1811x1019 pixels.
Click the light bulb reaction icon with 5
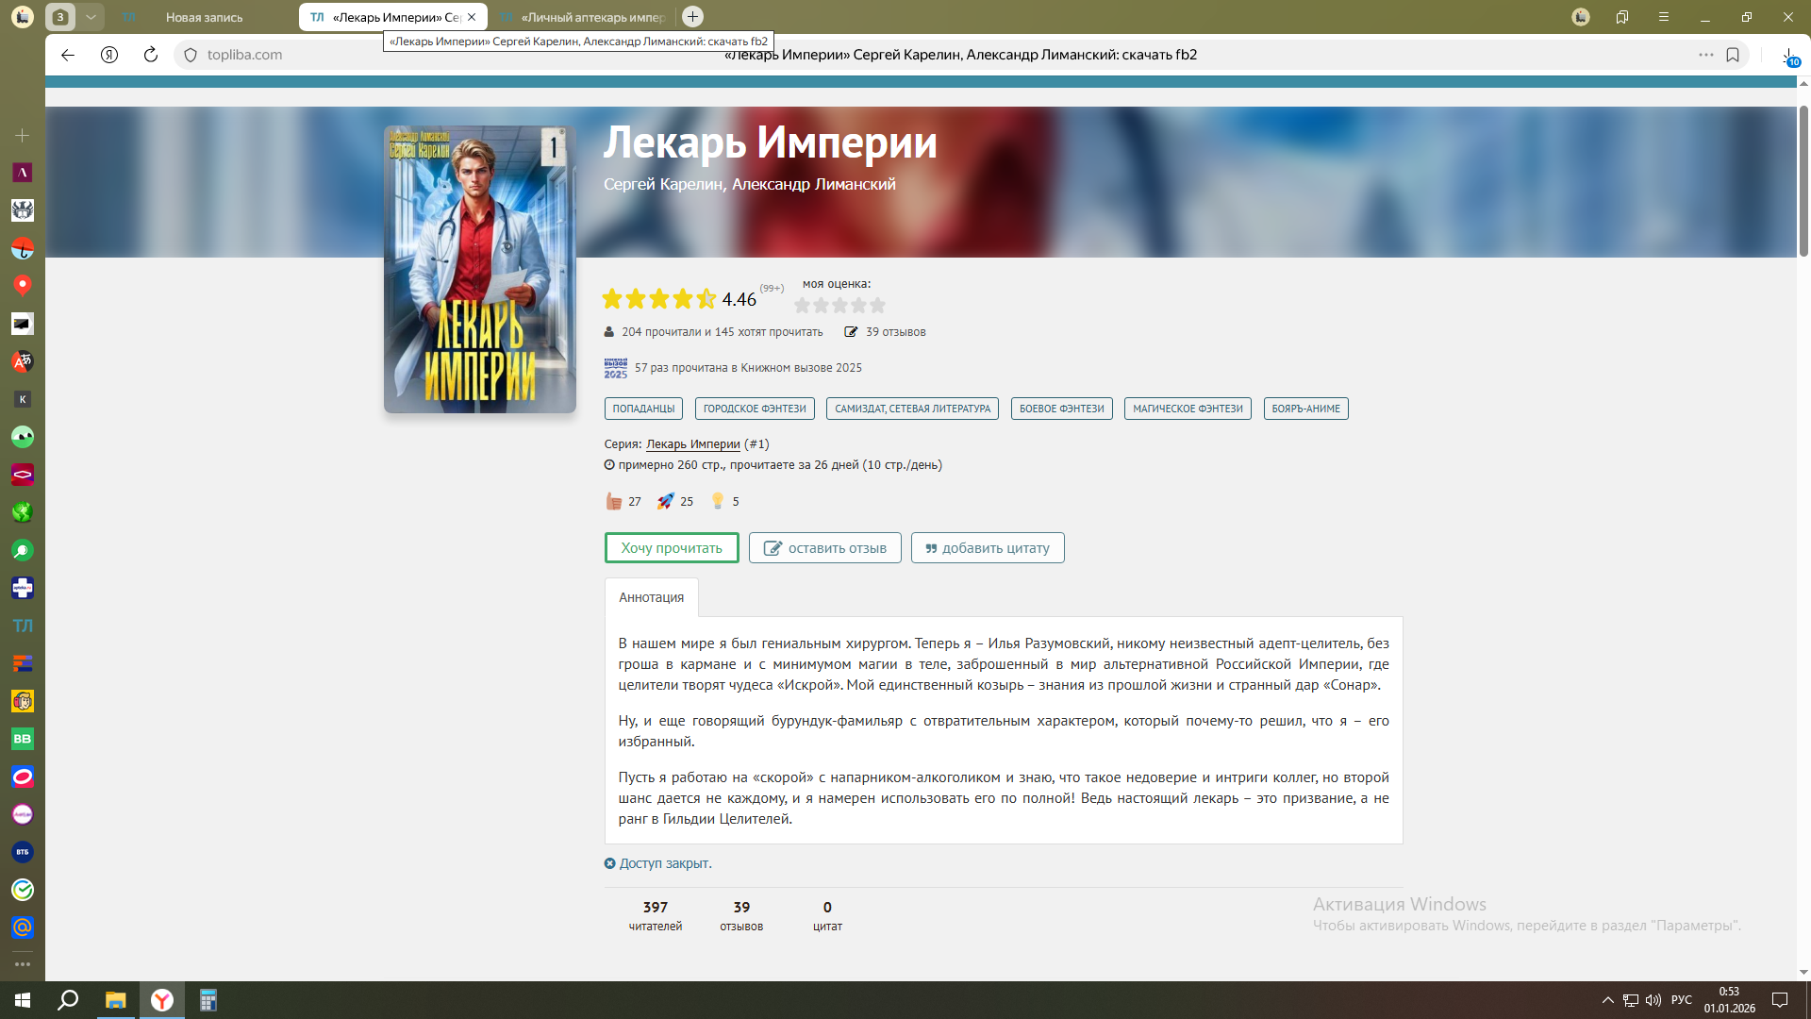(x=718, y=501)
